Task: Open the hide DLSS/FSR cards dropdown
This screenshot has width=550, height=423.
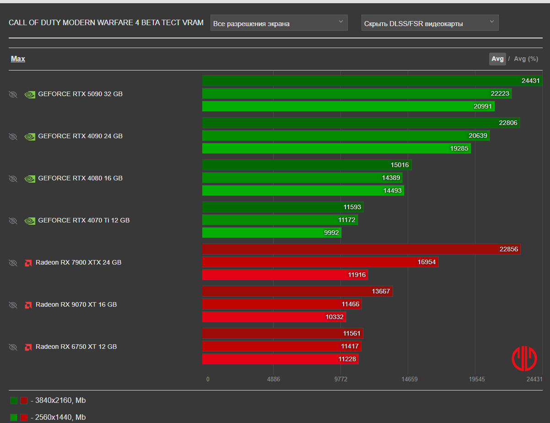Action: pos(430,23)
